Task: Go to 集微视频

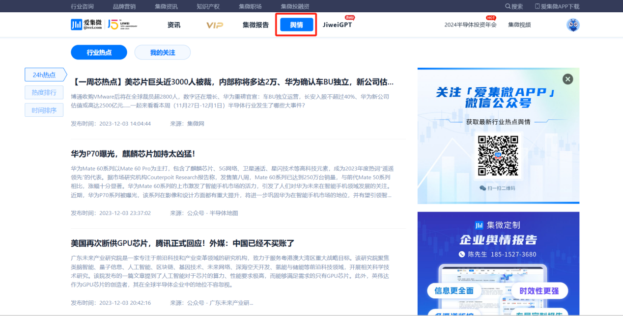Action: [x=519, y=25]
